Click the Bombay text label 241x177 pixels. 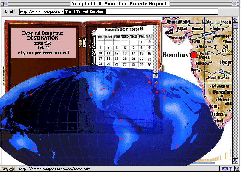click(x=176, y=55)
